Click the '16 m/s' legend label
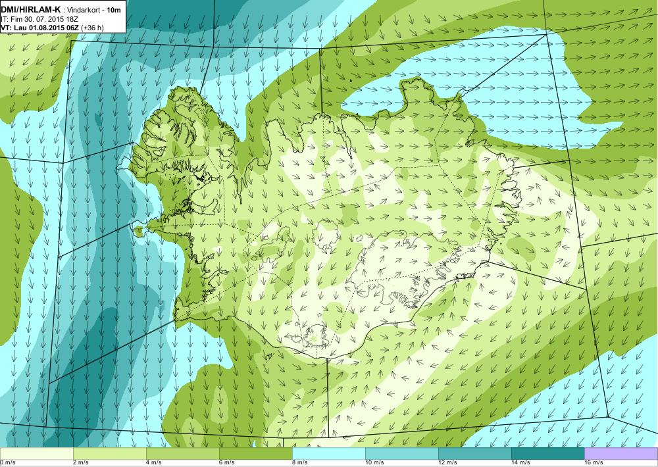Viewport: 658px width, 467px height. [594, 463]
